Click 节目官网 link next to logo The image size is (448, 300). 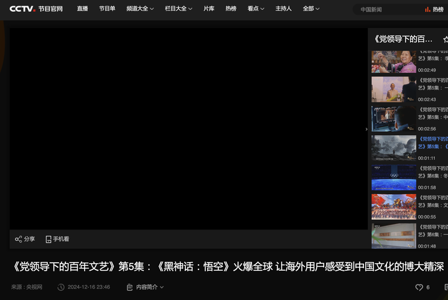point(50,9)
